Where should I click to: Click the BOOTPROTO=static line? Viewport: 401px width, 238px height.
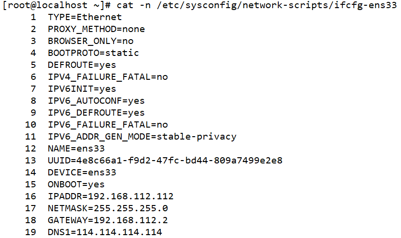point(94,53)
